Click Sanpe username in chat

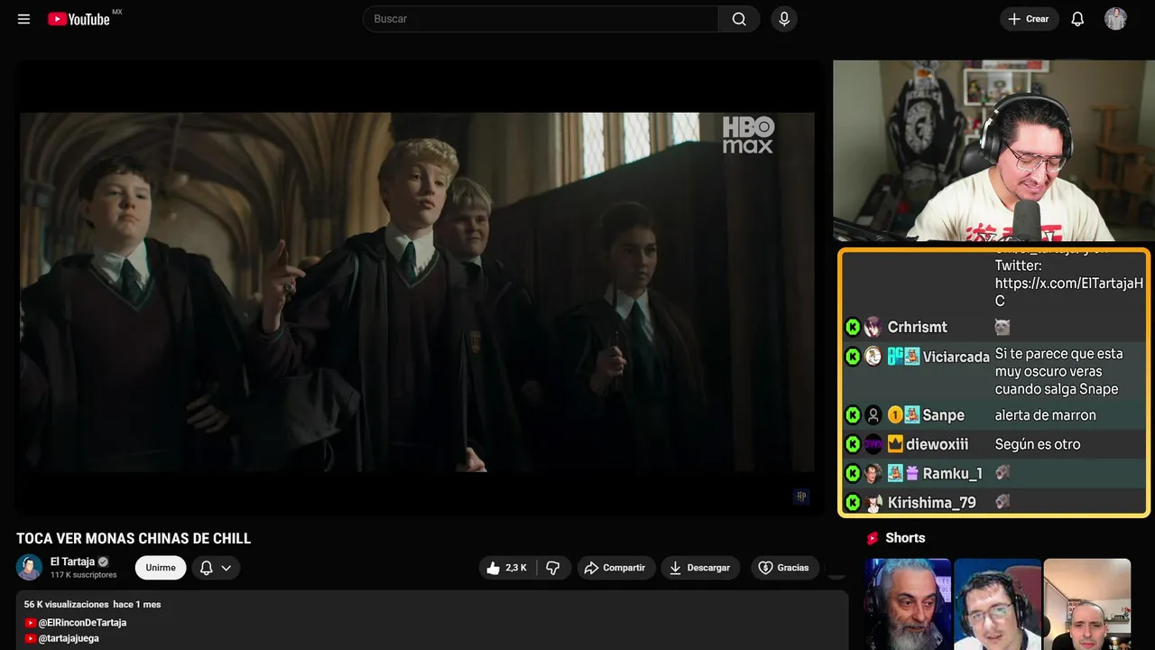point(943,415)
